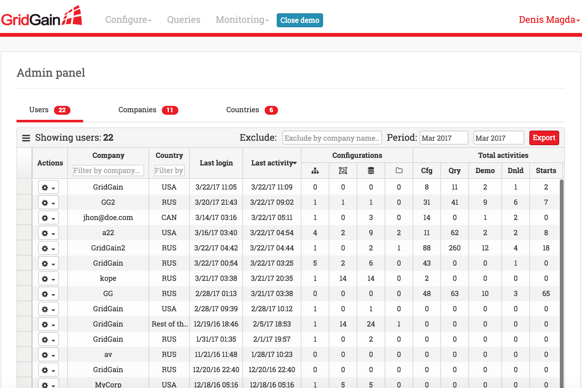Screen dimensions: 582x388
Task: Click the Filter by company field
Action: point(108,171)
